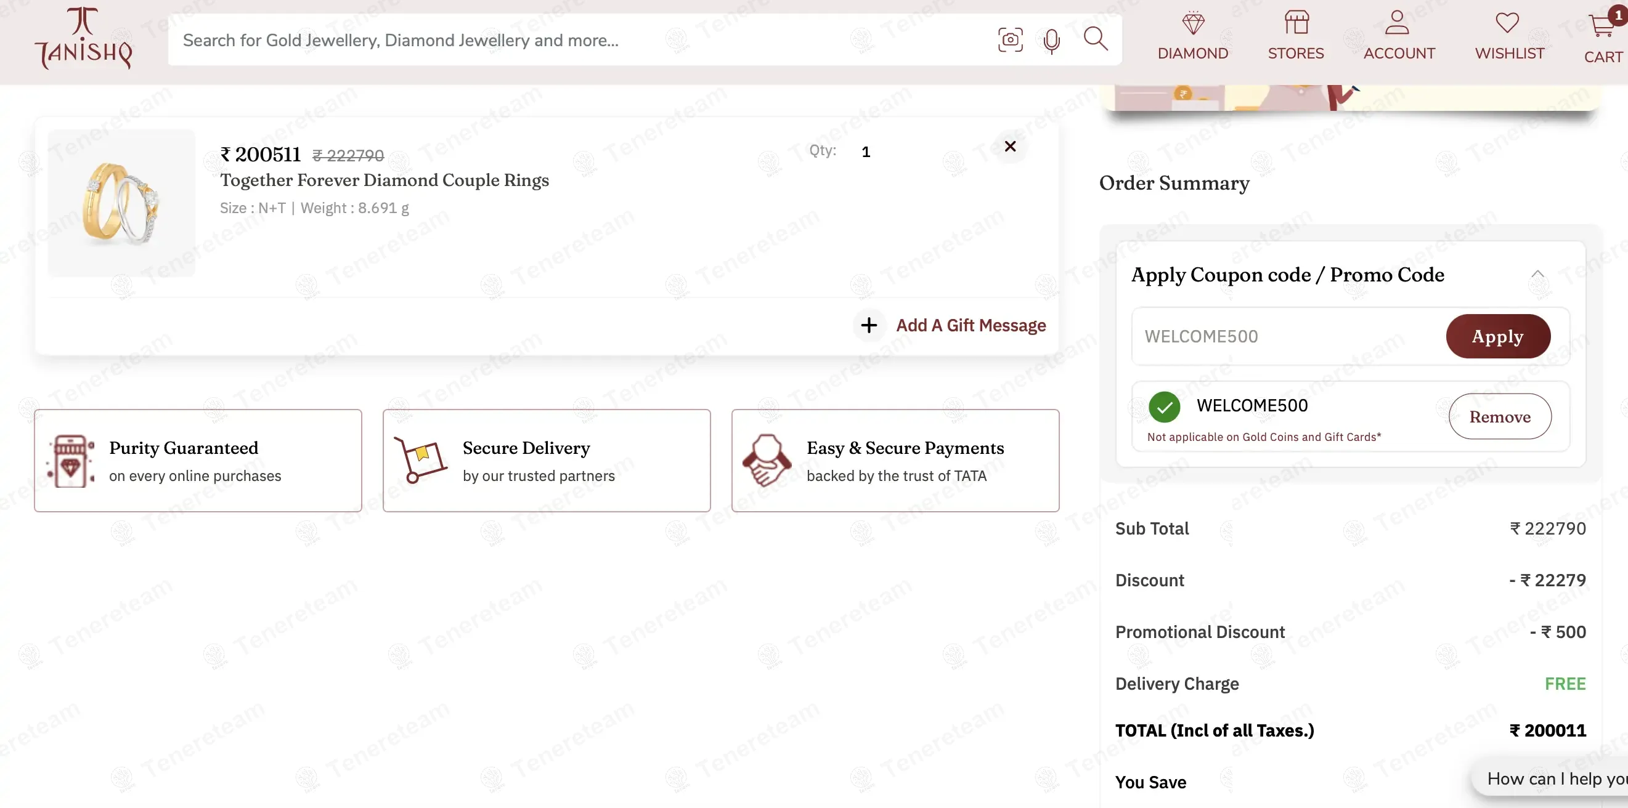The height and width of the screenshot is (808, 1628).
Task: Open the Account menu
Action: click(1399, 36)
